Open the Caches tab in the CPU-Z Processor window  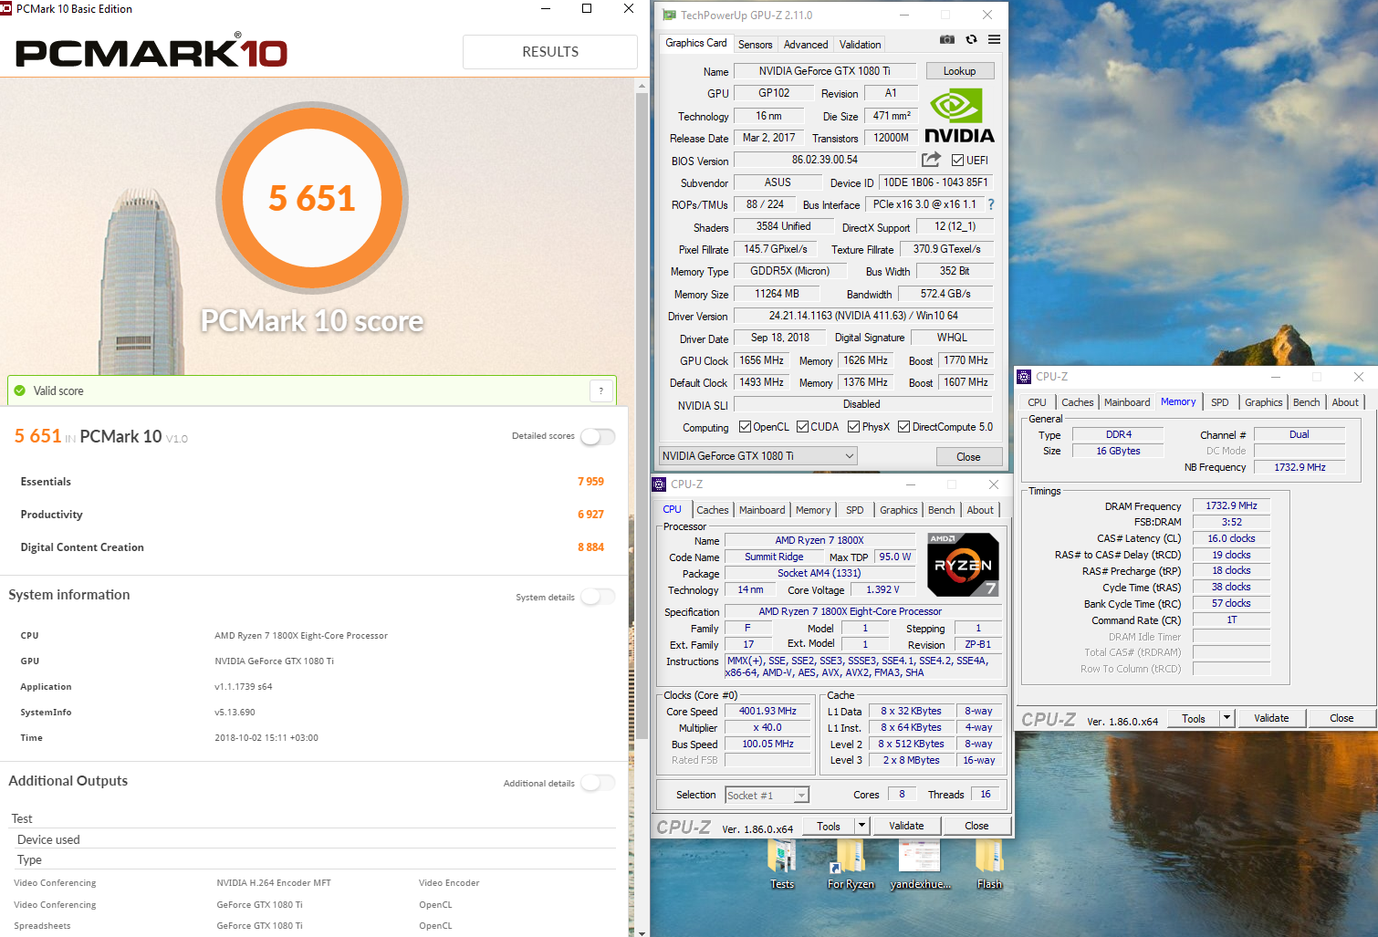click(x=713, y=510)
